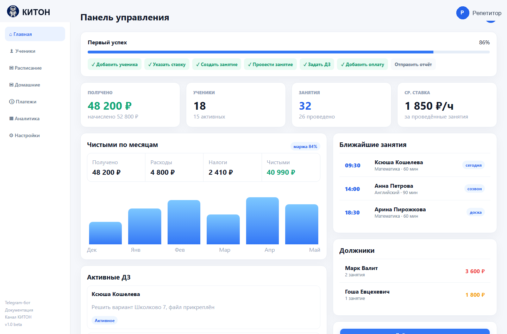Click the КИТОН penguin logo icon
The image size is (507, 334).
coord(13,12)
